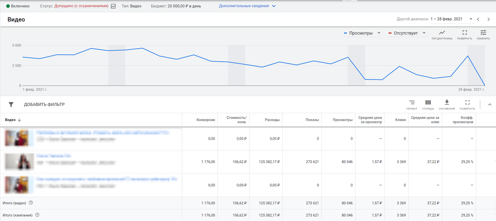Image resolution: width=496 pixels, height=221 pixels.
Task: Sort by Конверсии column header
Action: (x=206, y=120)
